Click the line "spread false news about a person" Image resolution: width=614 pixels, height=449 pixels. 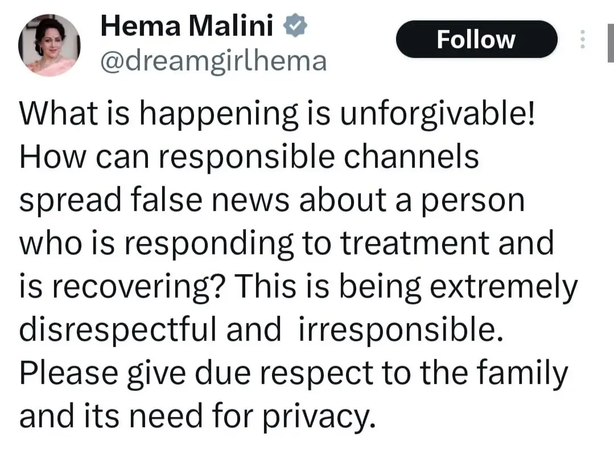tap(271, 201)
